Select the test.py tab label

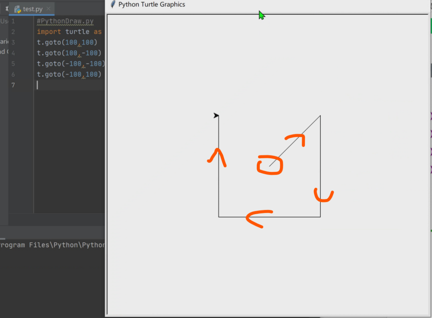[x=33, y=9]
